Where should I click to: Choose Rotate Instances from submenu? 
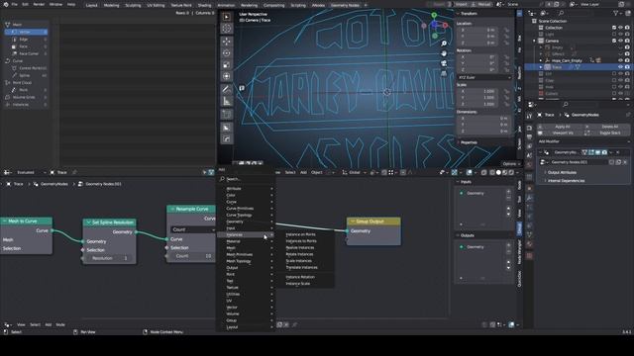point(299,254)
